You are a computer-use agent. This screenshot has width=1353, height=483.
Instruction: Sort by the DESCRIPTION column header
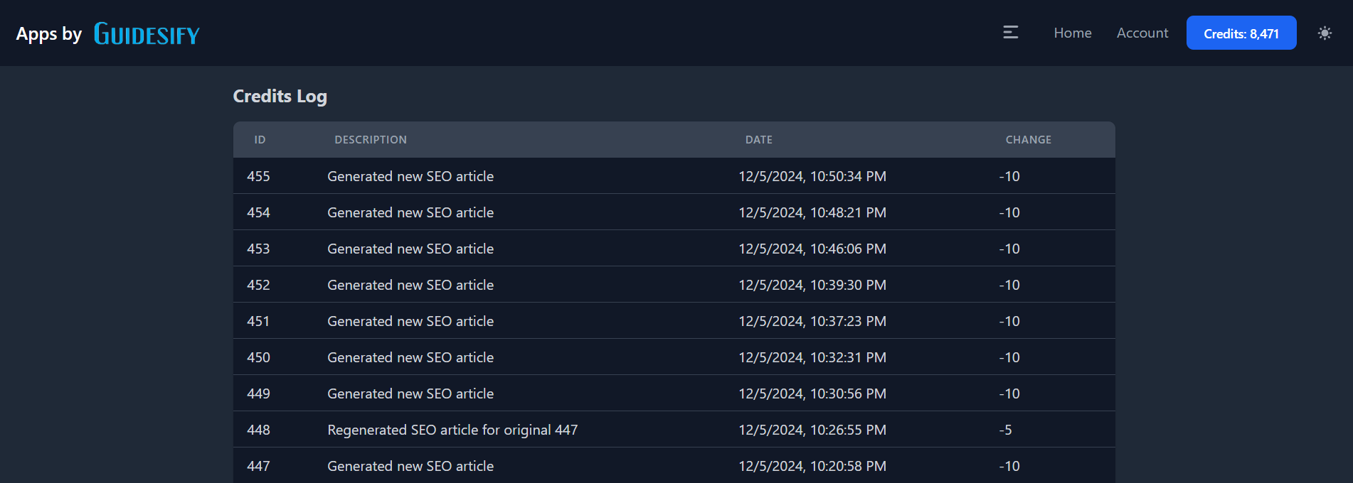pos(371,139)
